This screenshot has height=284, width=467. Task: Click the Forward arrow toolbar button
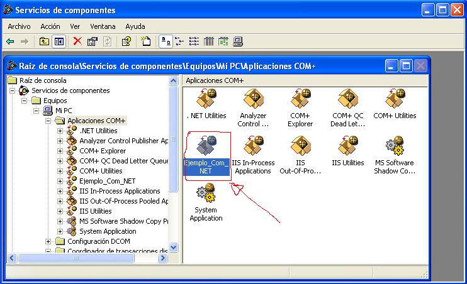coord(25,41)
